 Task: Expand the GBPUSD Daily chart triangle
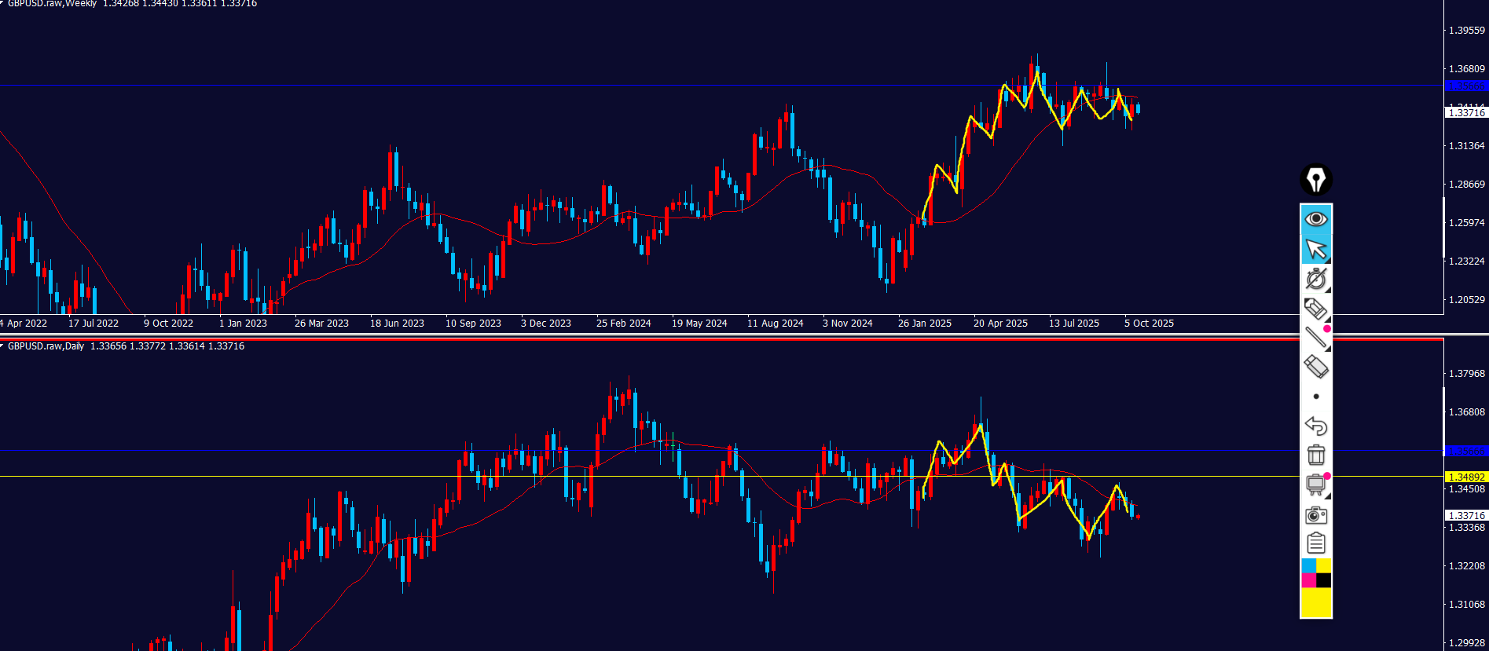(x=2, y=346)
